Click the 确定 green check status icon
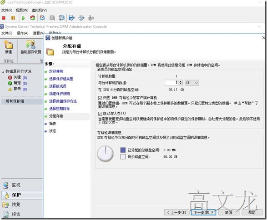 (x=10, y=83)
